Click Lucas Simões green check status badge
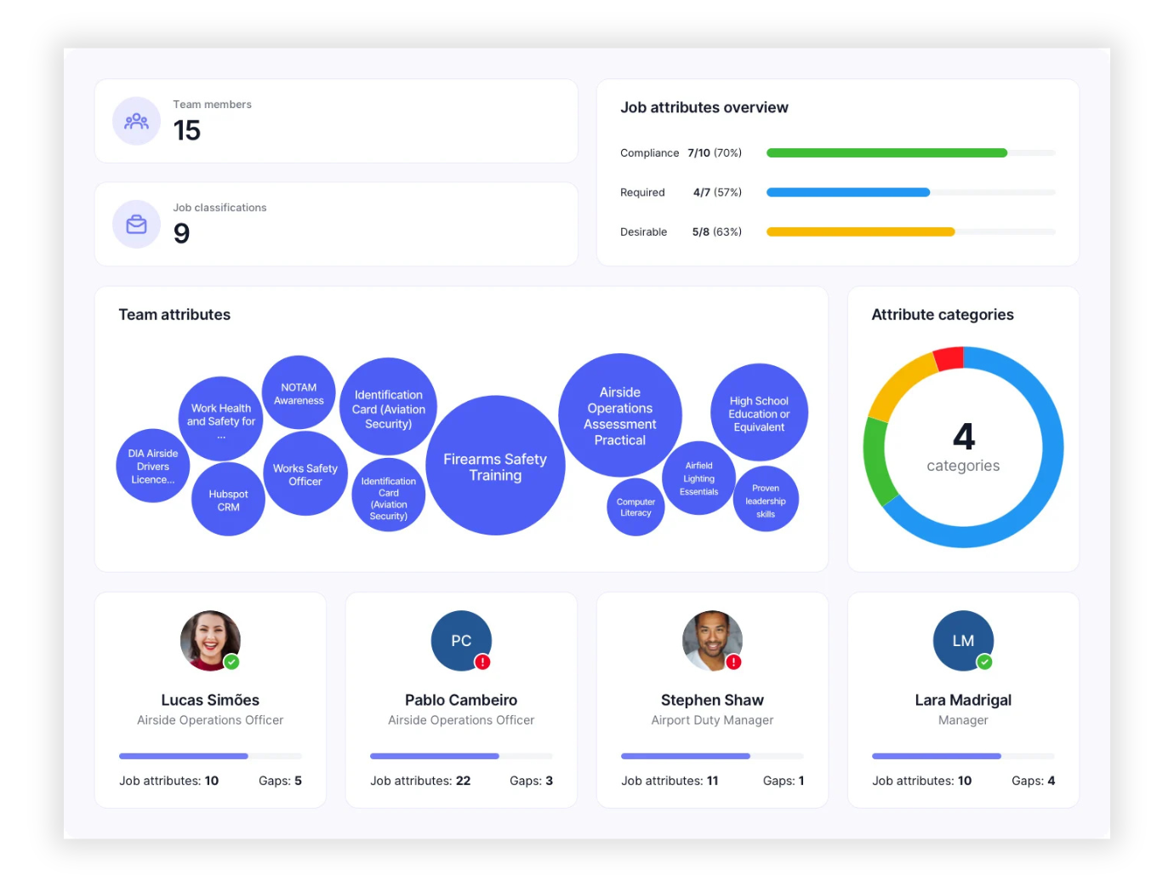This screenshot has width=1174, height=887. [x=231, y=661]
